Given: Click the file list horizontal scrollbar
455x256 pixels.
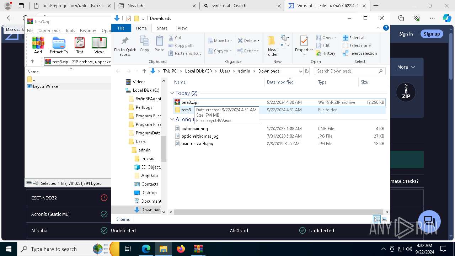Looking at the screenshot, I should click(279, 212).
